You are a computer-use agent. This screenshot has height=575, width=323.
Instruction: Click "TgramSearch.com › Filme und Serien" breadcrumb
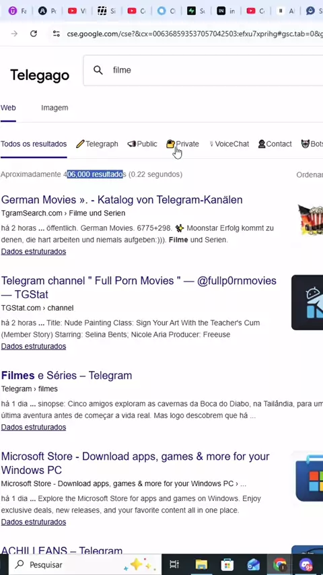tap(63, 213)
